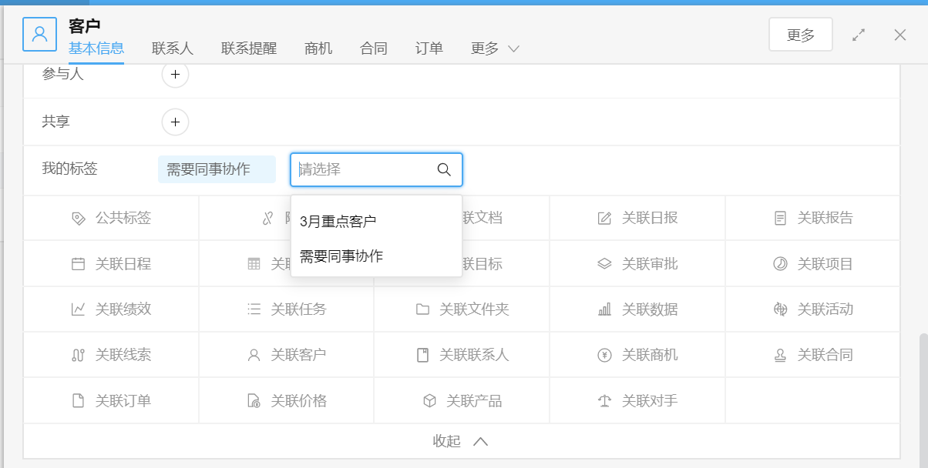
Task: Click the 公共标签 tag icon
Action: (78, 218)
